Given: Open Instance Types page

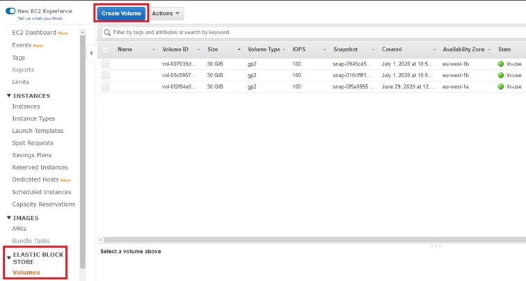Looking at the screenshot, I should point(33,119).
